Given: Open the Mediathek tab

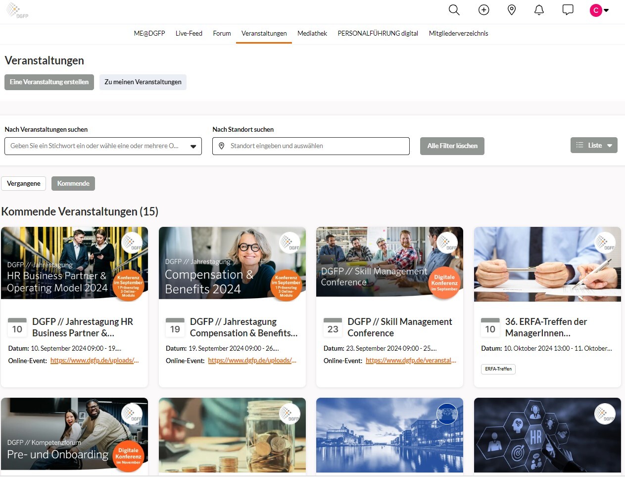Looking at the screenshot, I should click(x=312, y=33).
